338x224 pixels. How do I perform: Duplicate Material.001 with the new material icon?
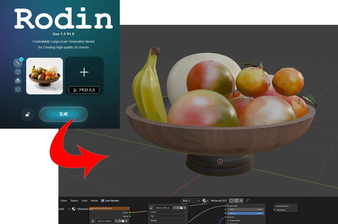pos(236,201)
